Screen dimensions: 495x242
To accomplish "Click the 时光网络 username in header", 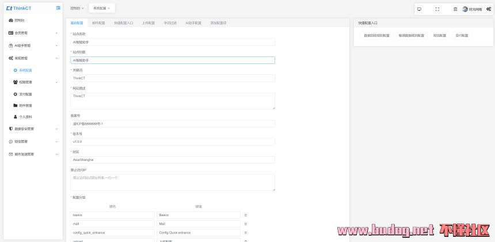I will tap(475, 9).
